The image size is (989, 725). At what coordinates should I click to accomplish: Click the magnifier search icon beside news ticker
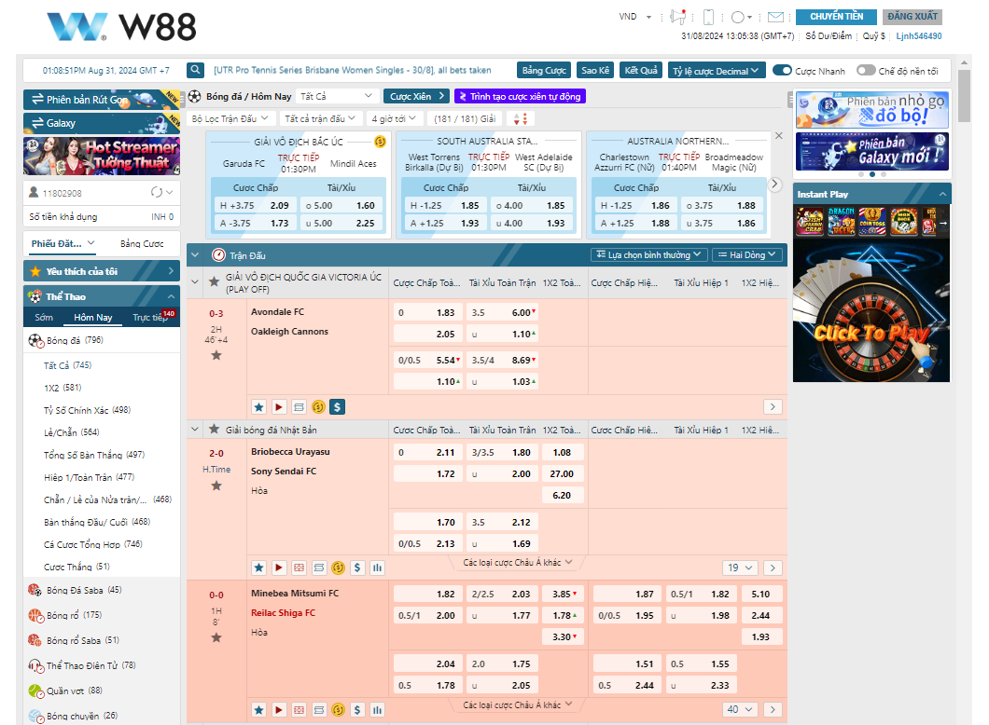click(195, 70)
